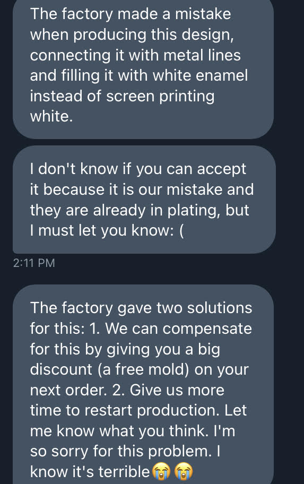This screenshot has height=484, width=304.
Task: Click the words 'metal lines' in top bubble
Action: (202, 55)
